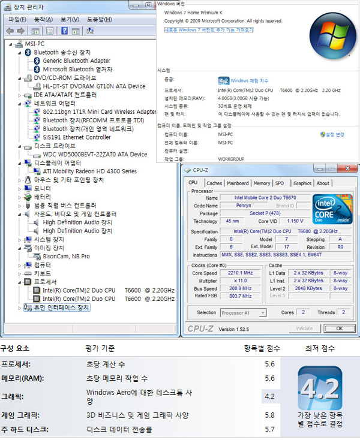This screenshot has width=360, height=440.
Task: Collapse the DVD/CD-ROM 드라이브 node
Action: [19, 79]
